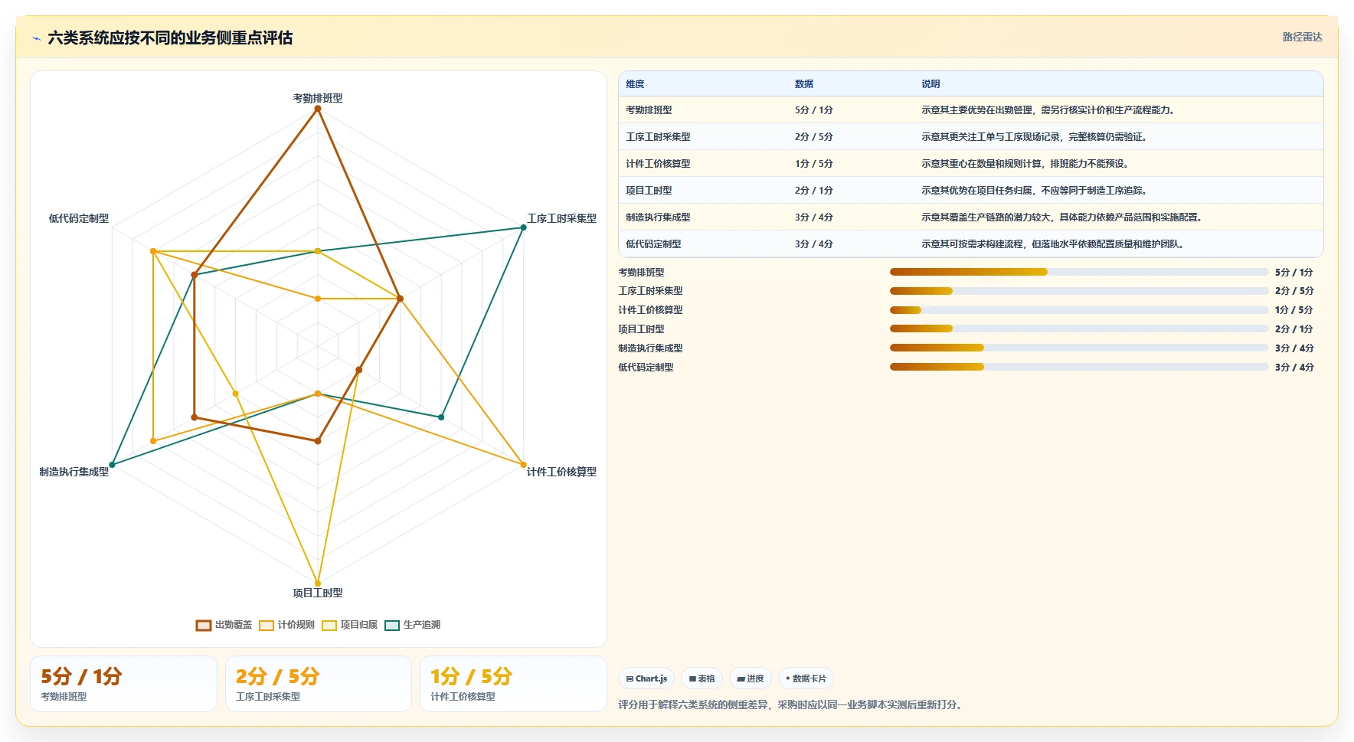The height and width of the screenshot is (742, 1354).
Task: Click the 考勤排班型 radar axis label
Action: point(318,98)
